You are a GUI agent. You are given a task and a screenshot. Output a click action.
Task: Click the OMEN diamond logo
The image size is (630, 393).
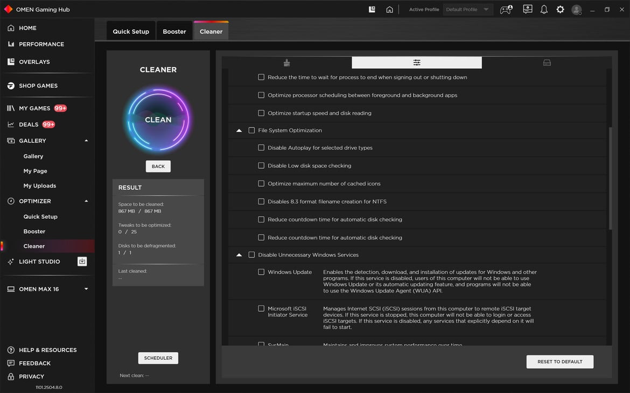pos(8,9)
